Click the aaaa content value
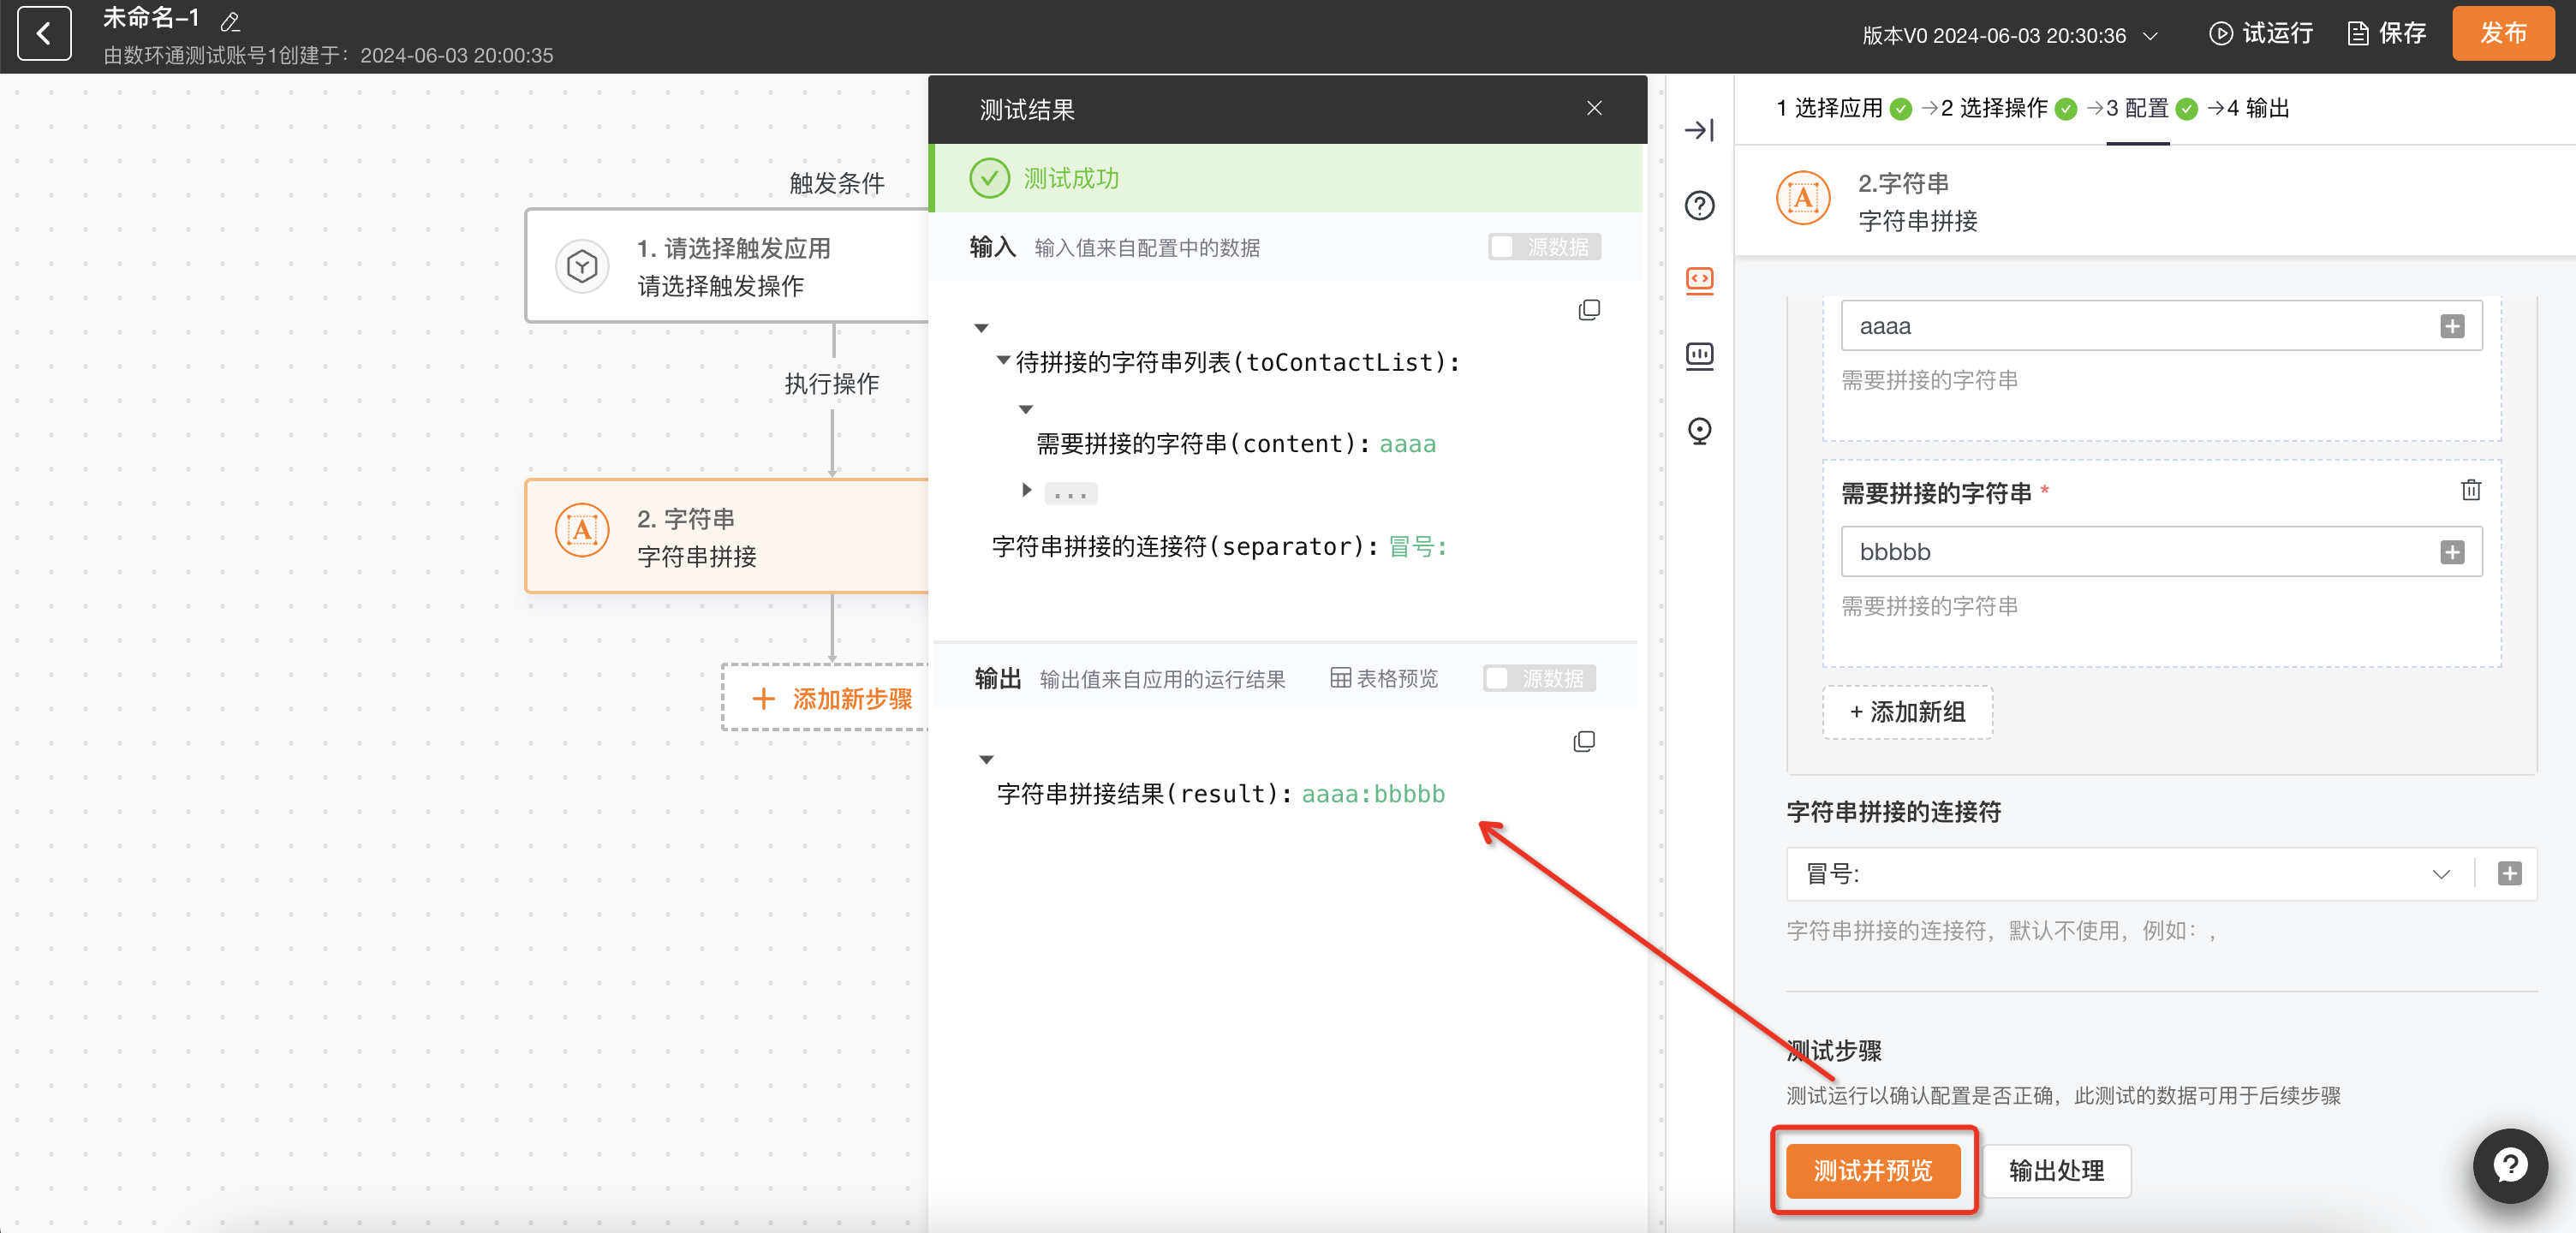 [x=1407, y=444]
